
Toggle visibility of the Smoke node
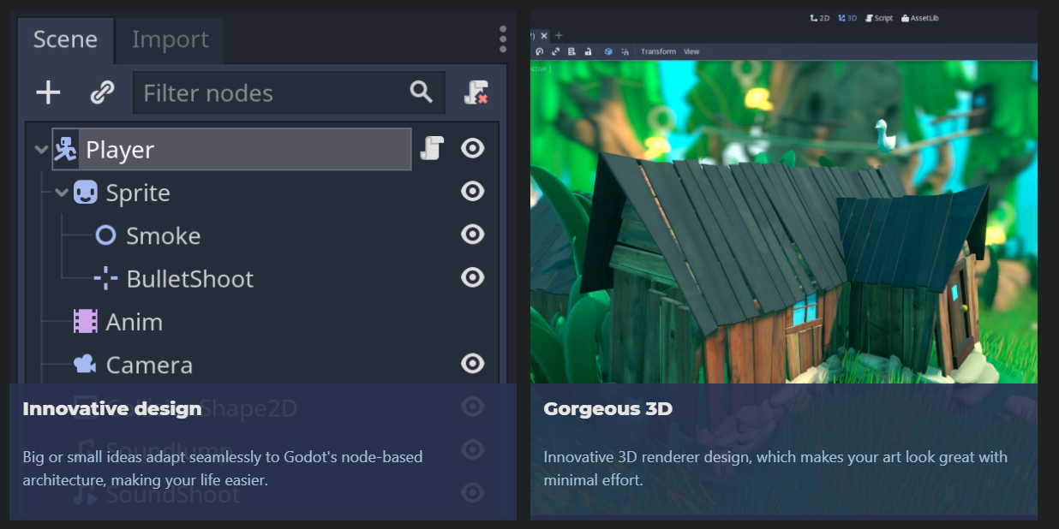pyautogui.click(x=472, y=235)
